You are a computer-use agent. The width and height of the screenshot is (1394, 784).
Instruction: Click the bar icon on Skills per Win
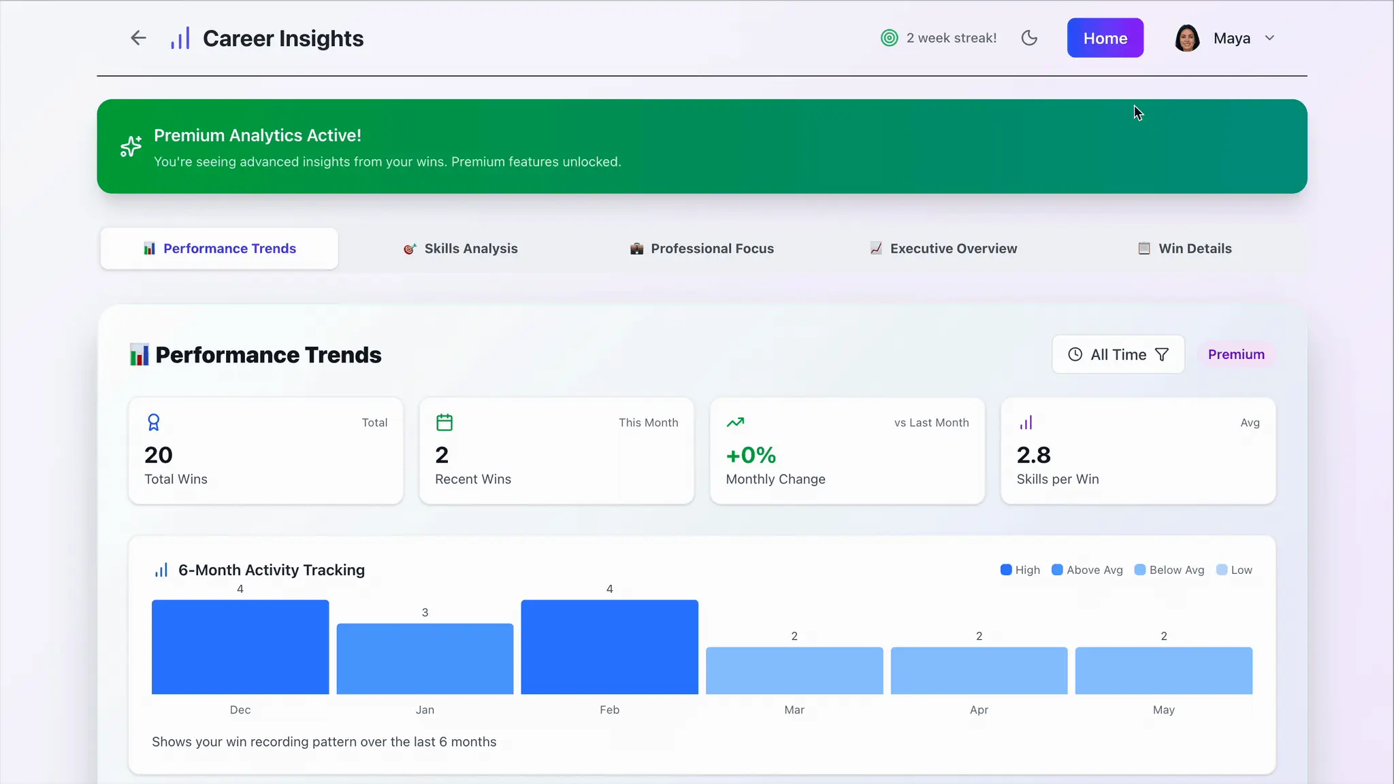tap(1026, 422)
